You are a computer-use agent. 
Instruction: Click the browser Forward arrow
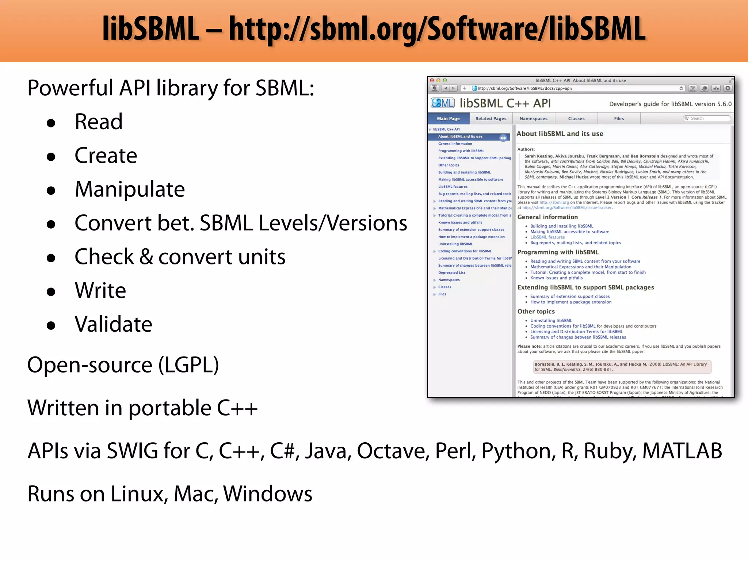454,88
